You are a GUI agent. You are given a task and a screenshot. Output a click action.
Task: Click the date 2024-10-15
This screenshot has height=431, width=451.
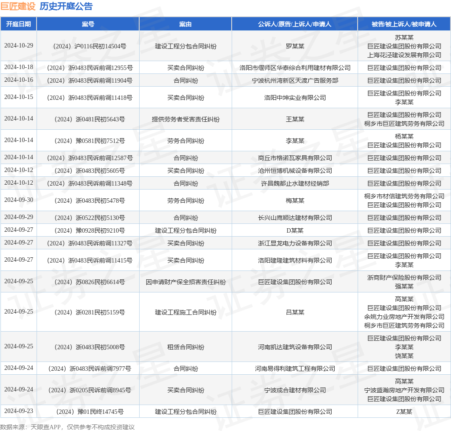18,97
